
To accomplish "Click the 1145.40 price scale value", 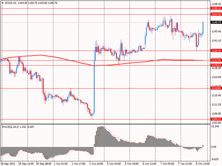I will click(x=216, y=32).
